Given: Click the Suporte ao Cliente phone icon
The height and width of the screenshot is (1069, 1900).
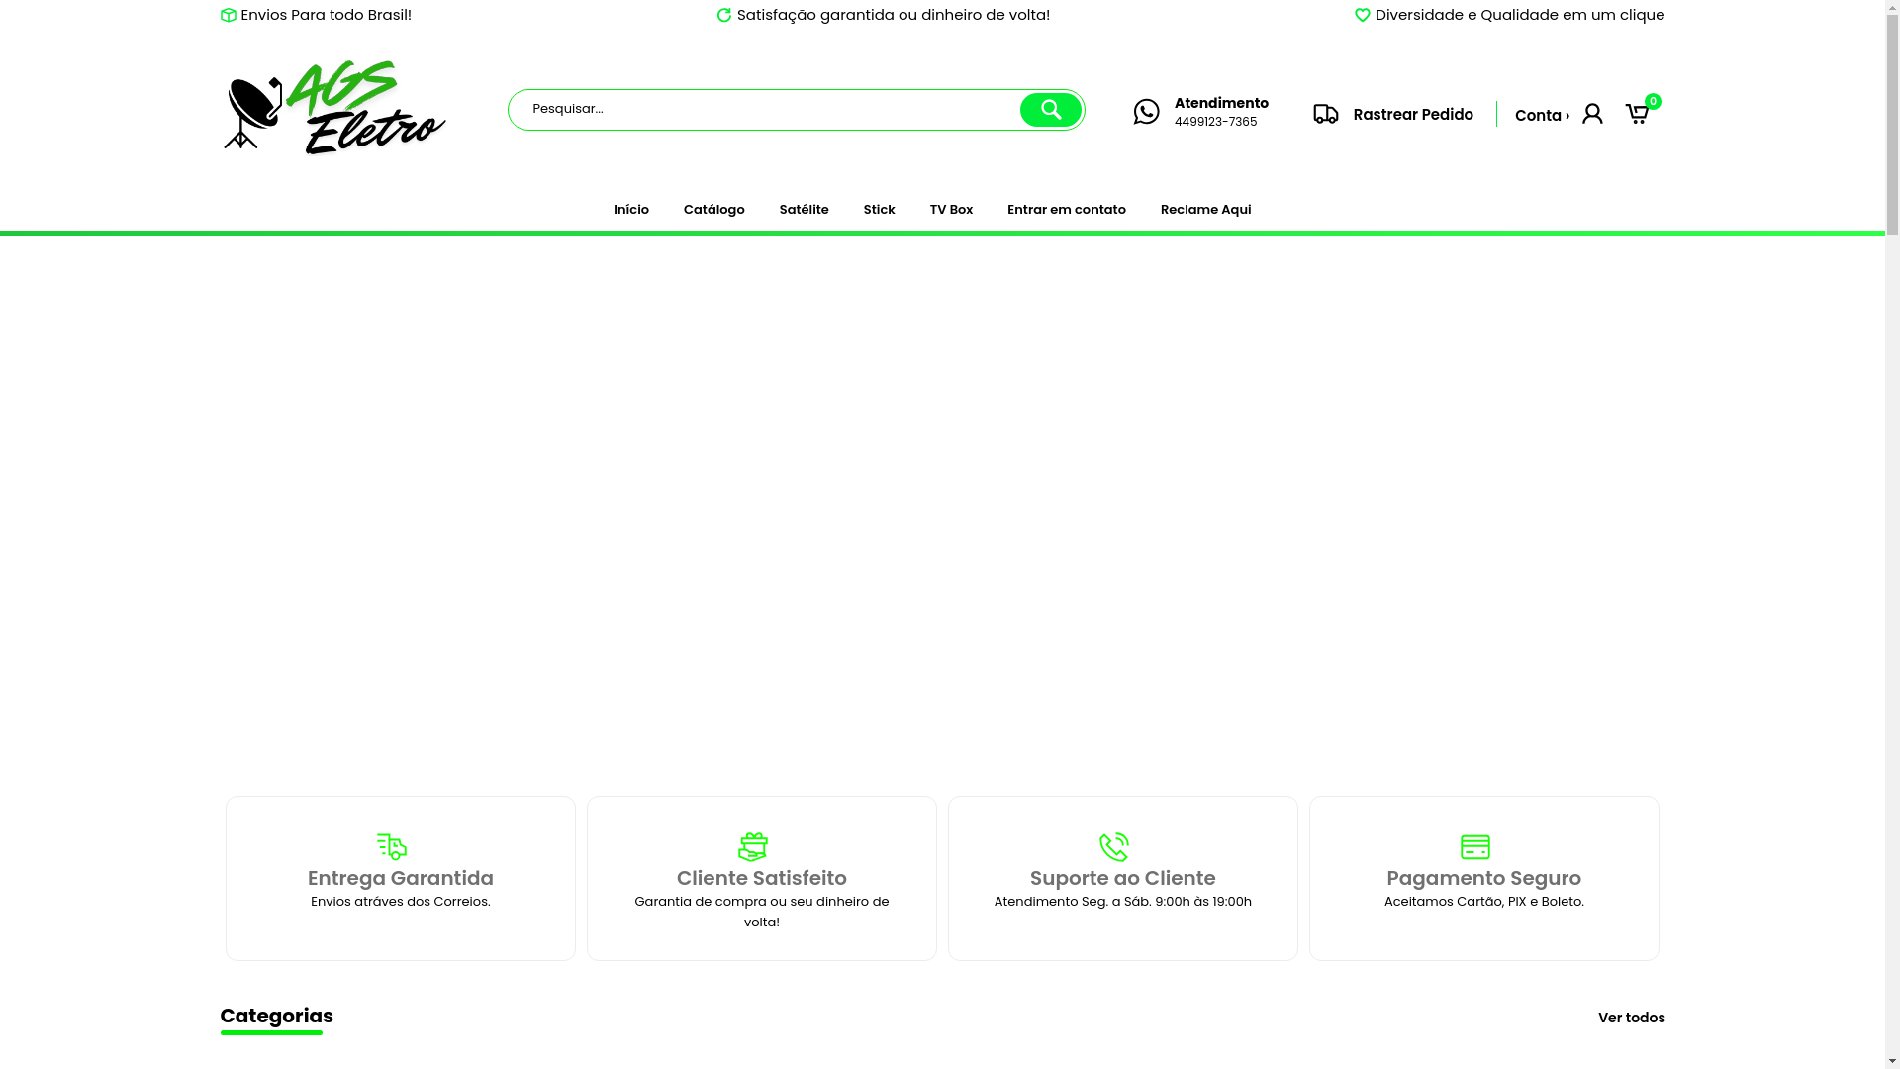Looking at the screenshot, I should [x=1114, y=847].
